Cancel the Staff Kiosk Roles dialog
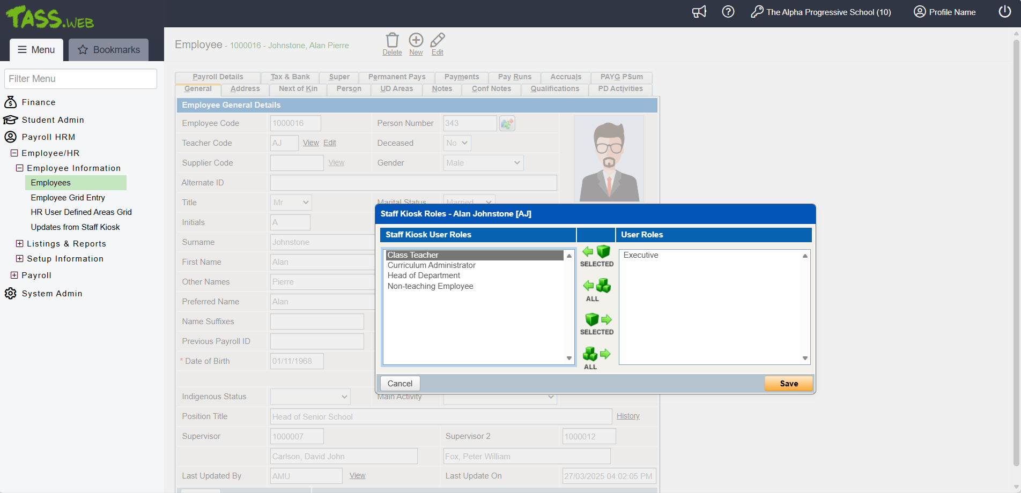The height and width of the screenshot is (493, 1021). (x=400, y=384)
